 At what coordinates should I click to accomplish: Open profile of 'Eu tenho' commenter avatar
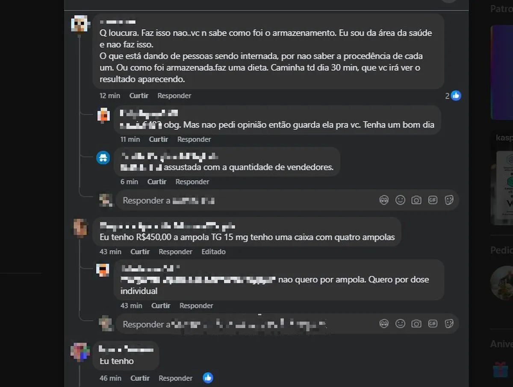coord(80,352)
